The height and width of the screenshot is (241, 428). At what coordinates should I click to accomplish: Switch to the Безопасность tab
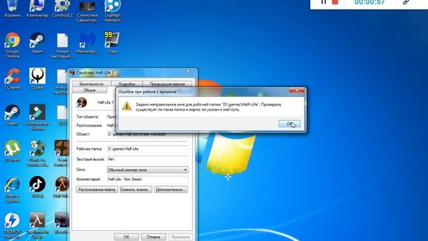(x=92, y=84)
